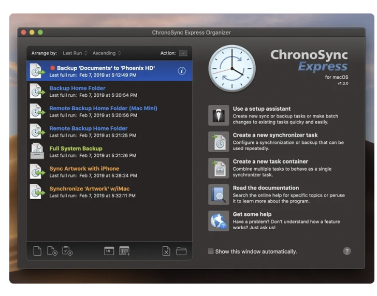Click the open folder icon
This screenshot has width=377, height=296.
point(181,251)
